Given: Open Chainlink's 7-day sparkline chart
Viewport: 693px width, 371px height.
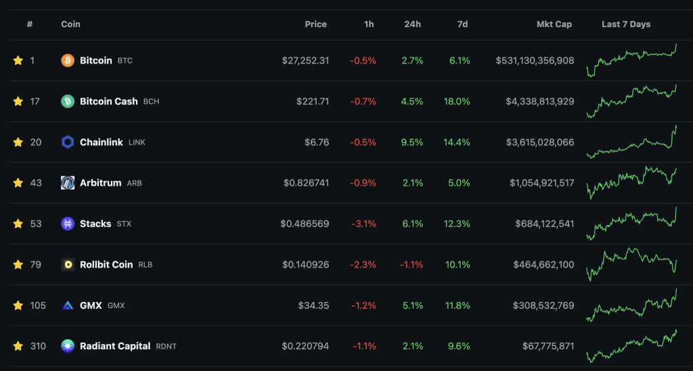Looking at the screenshot, I should coord(631,142).
